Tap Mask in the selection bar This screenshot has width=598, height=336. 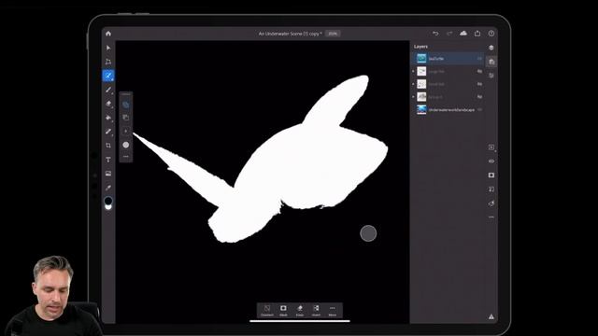[x=283, y=311]
